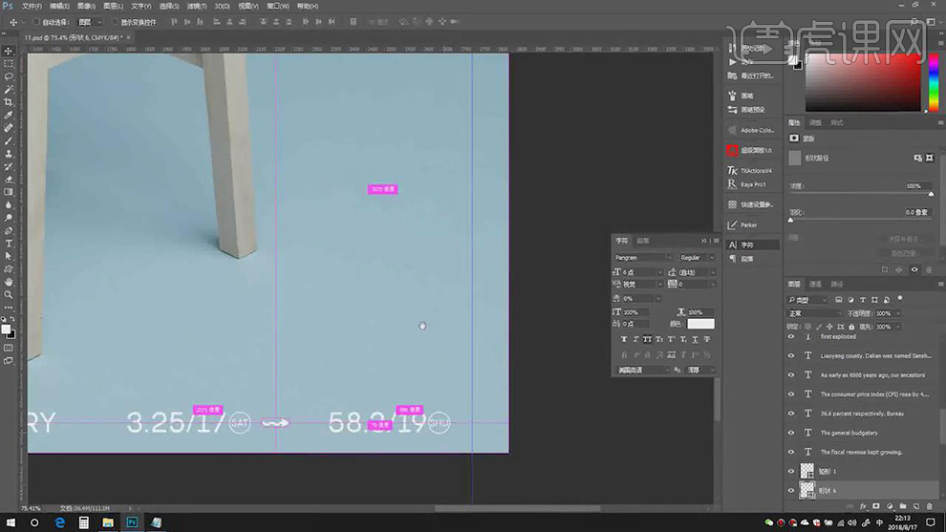Open the File (文件) menu

coord(32,6)
